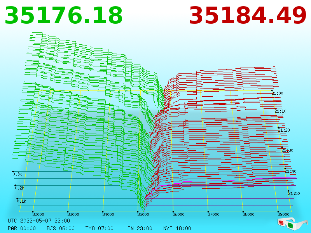Click the 35000 price axis label
The image size is (311, 233).
(143, 214)
